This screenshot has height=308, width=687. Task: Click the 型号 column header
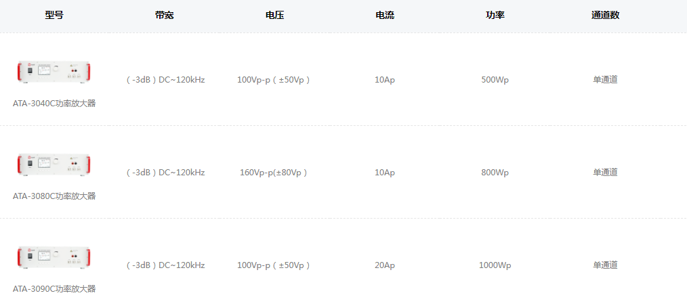pos(54,16)
